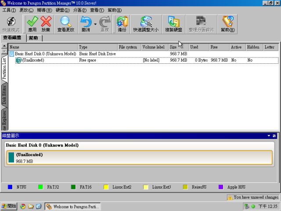Click the Apple HFS purple legend swatch

click(x=221, y=187)
